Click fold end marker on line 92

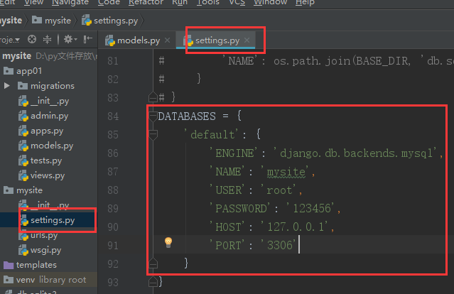(153, 263)
